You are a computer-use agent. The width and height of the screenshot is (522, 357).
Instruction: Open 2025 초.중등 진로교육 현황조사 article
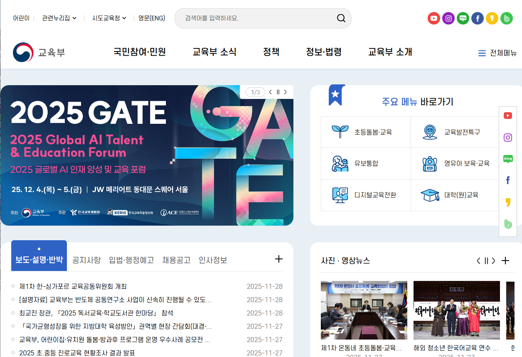click(x=77, y=353)
